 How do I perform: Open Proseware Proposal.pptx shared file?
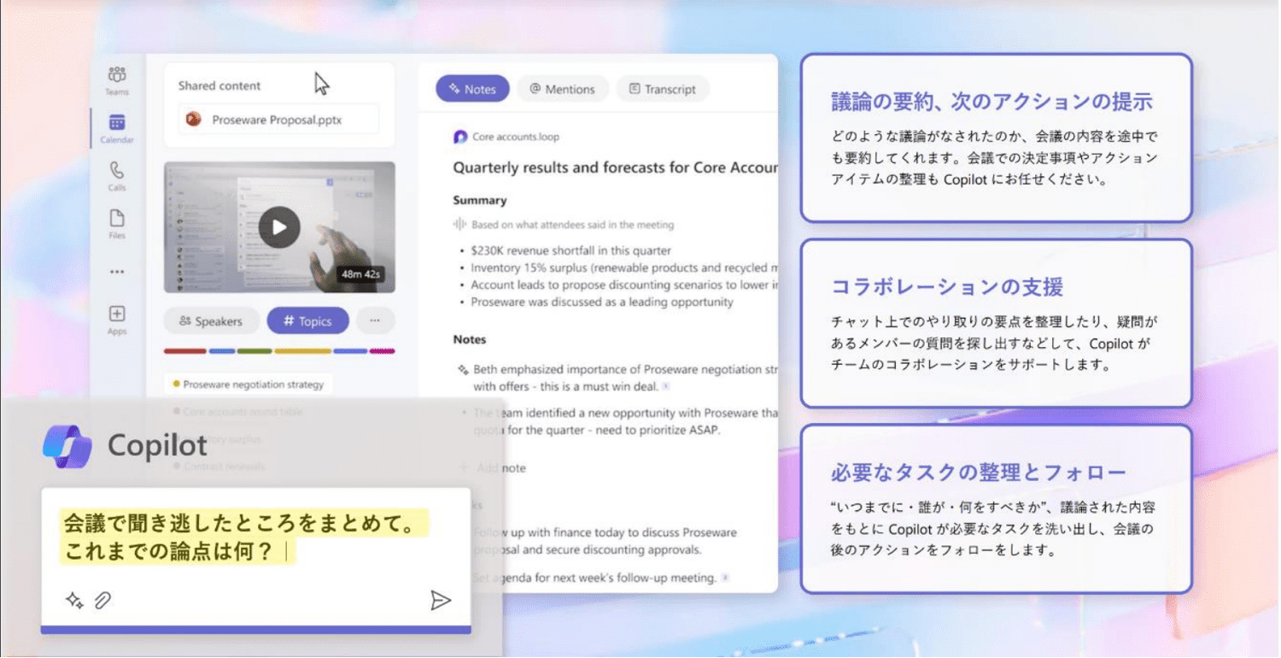(x=278, y=120)
